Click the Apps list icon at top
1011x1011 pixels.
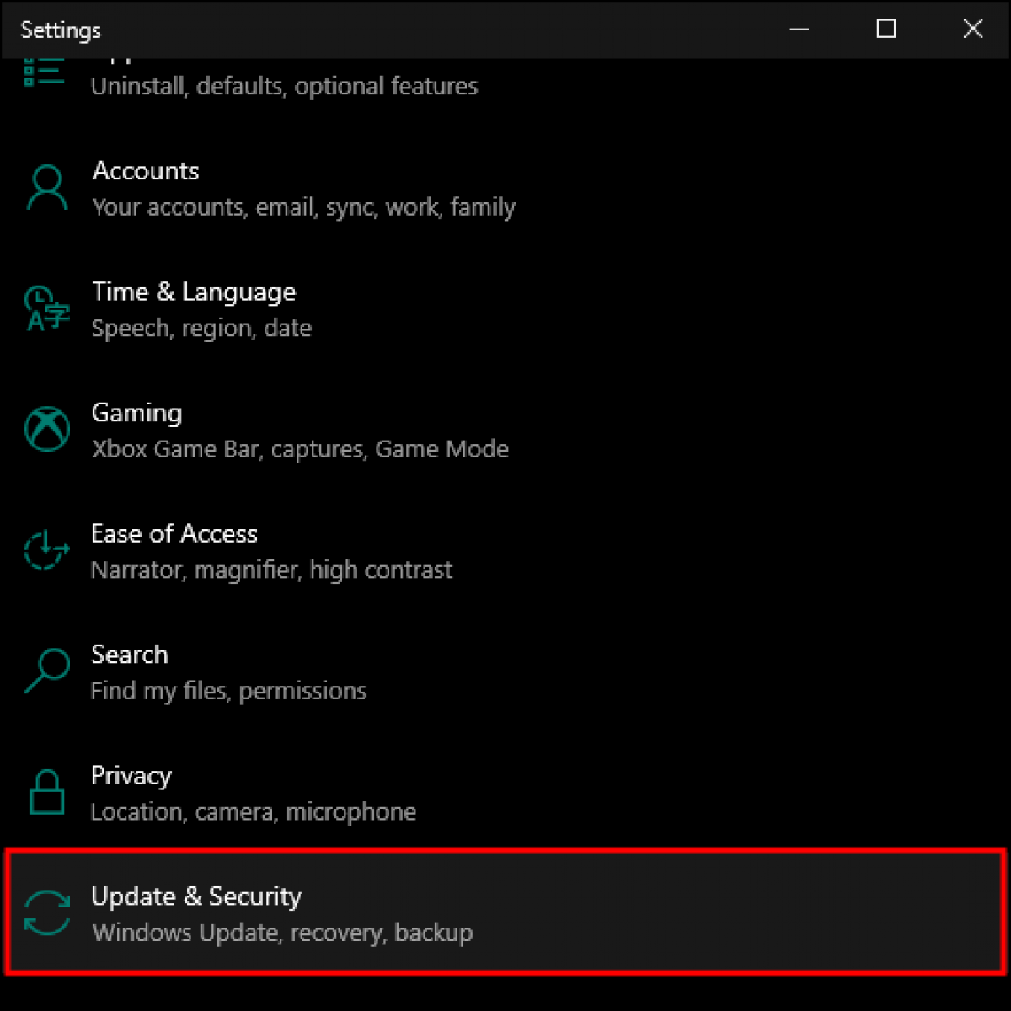click(x=44, y=72)
